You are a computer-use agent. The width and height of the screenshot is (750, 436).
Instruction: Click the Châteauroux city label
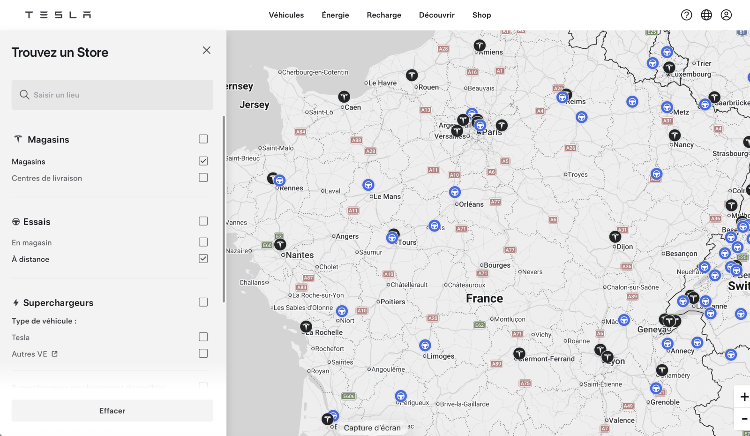(x=466, y=285)
